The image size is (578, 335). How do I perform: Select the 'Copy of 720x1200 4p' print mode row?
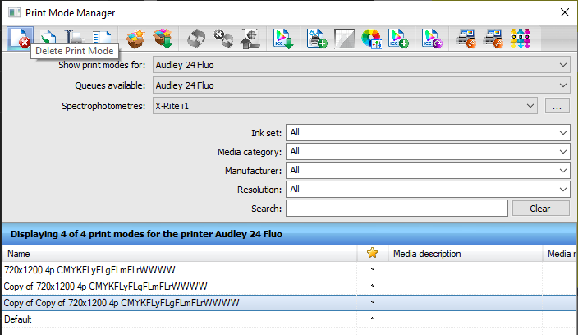click(290, 287)
